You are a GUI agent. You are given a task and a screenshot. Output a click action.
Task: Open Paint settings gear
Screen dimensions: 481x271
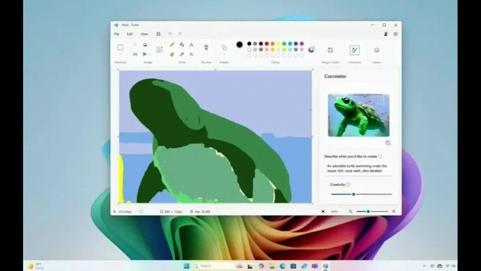click(x=395, y=34)
